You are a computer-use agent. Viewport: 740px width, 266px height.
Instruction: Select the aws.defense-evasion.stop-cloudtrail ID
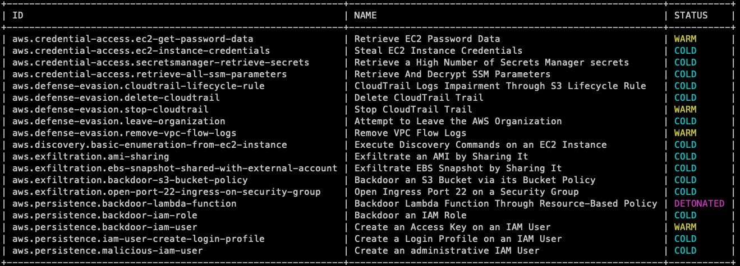[110, 110]
